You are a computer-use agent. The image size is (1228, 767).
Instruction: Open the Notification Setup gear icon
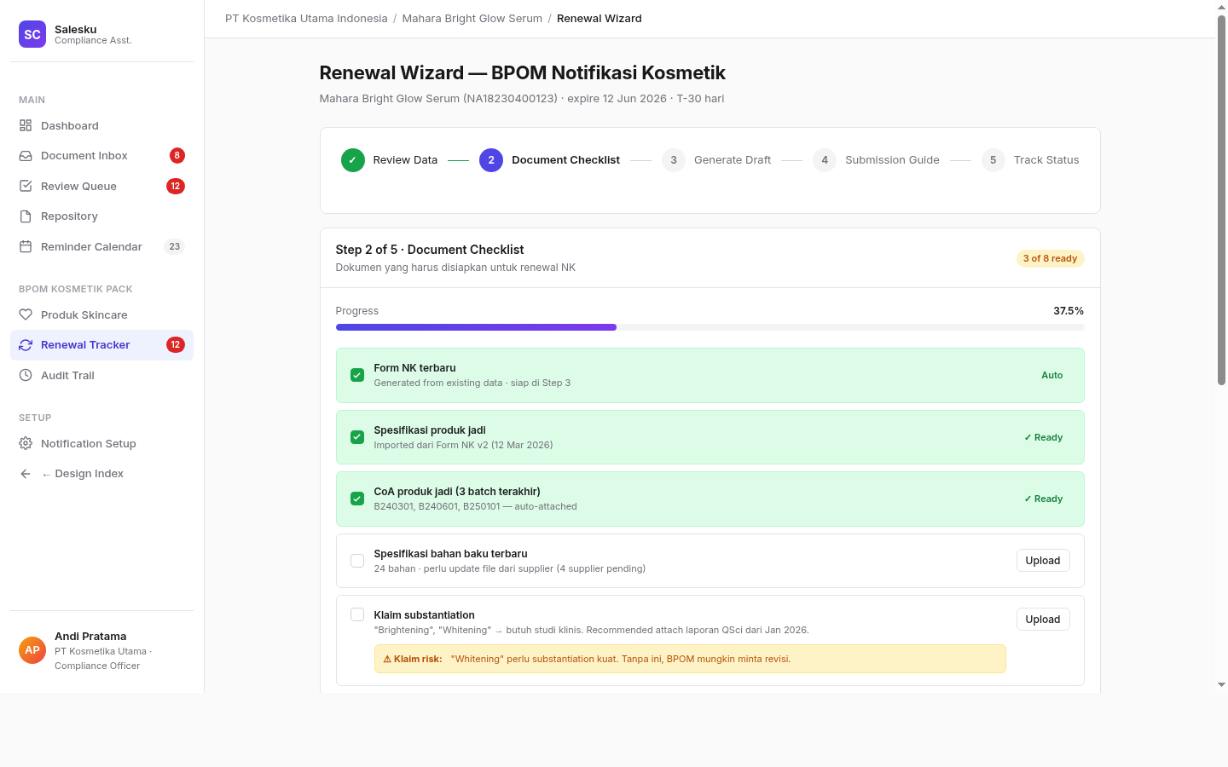pyautogui.click(x=26, y=443)
